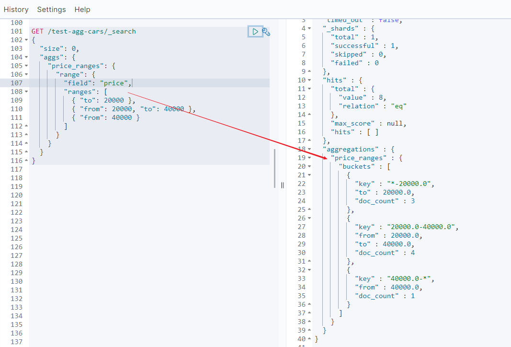511x347 pixels.
Task: Send the request with the play button
Action: click(255, 32)
